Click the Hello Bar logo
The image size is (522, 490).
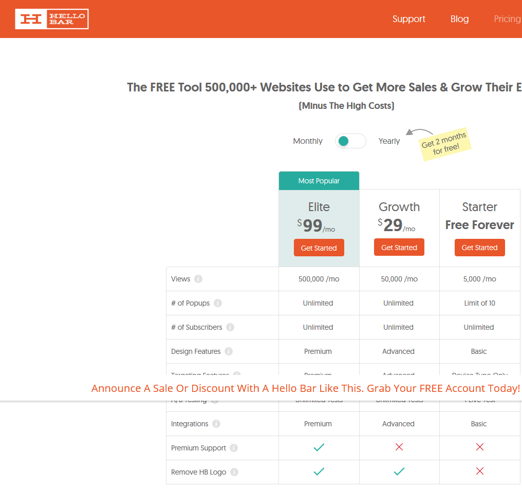[x=51, y=18]
